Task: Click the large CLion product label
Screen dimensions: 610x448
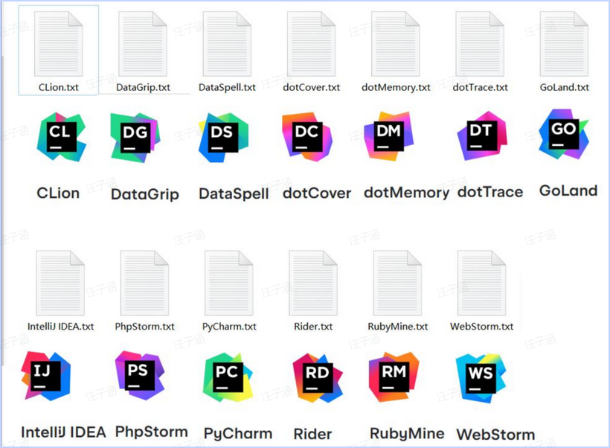Action: (x=58, y=193)
